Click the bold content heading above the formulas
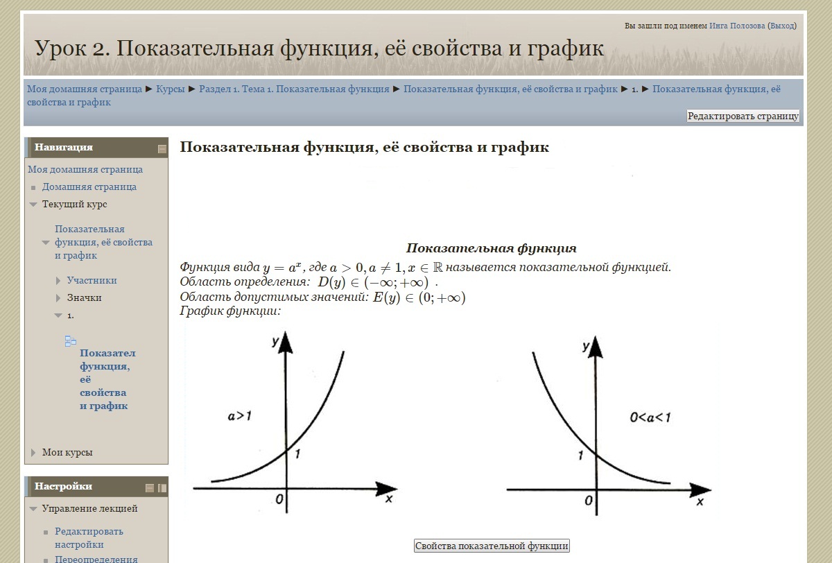832x563 pixels. pyautogui.click(x=364, y=147)
